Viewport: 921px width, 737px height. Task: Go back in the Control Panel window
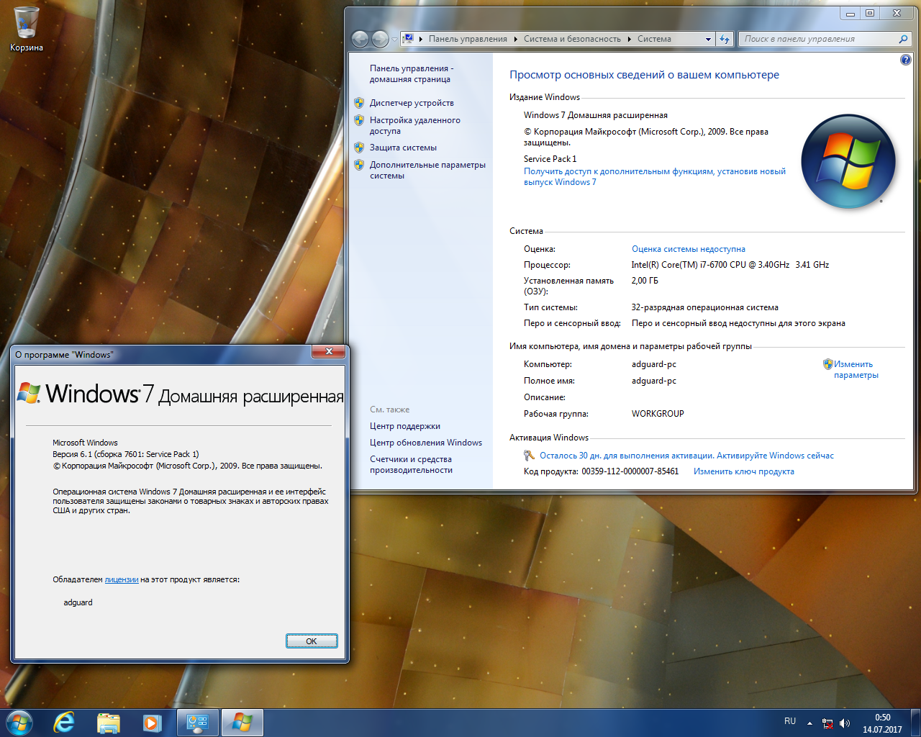coord(360,39)
